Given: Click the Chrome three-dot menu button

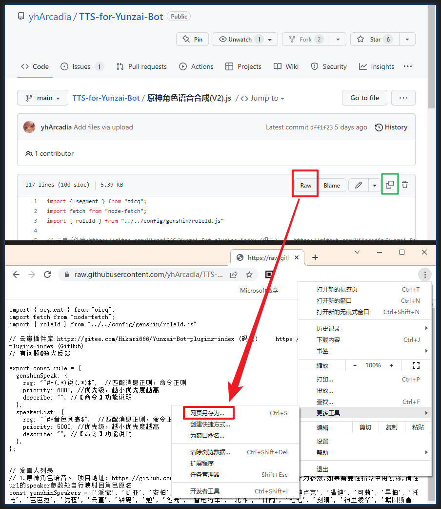Looking at the screenshot, I should pos(425,275).
